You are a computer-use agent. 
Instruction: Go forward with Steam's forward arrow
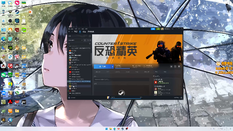point(72,32)
